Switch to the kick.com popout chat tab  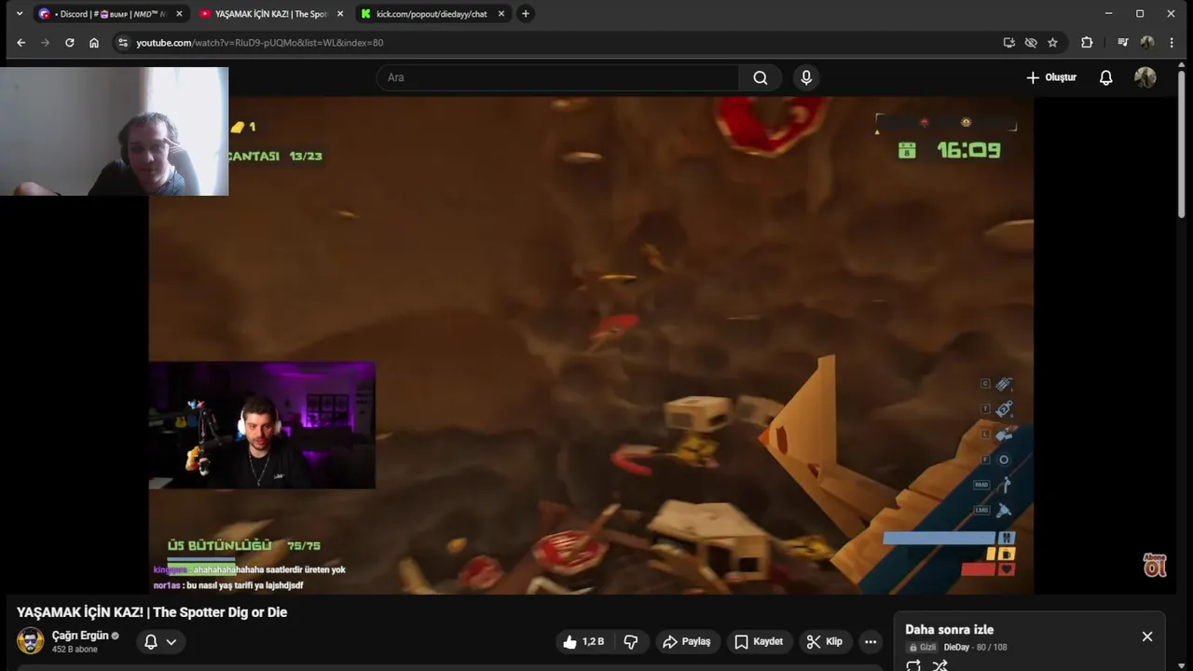click(x=432, y=14)
